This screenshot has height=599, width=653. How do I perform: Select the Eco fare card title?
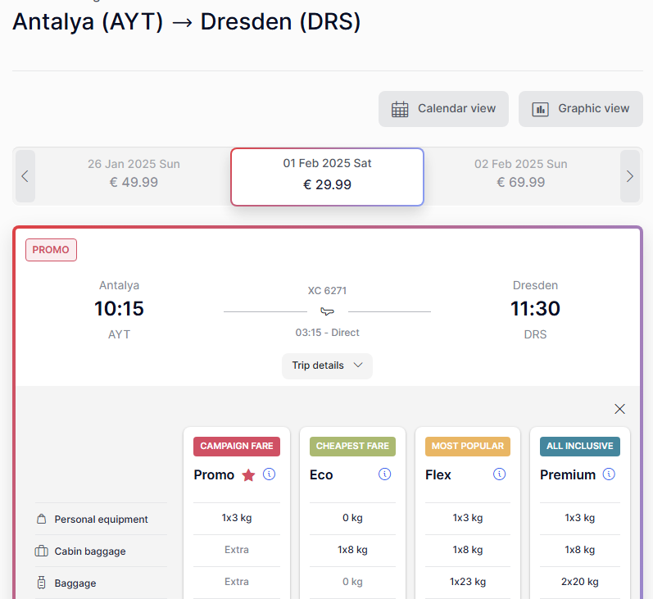(321, 475)
